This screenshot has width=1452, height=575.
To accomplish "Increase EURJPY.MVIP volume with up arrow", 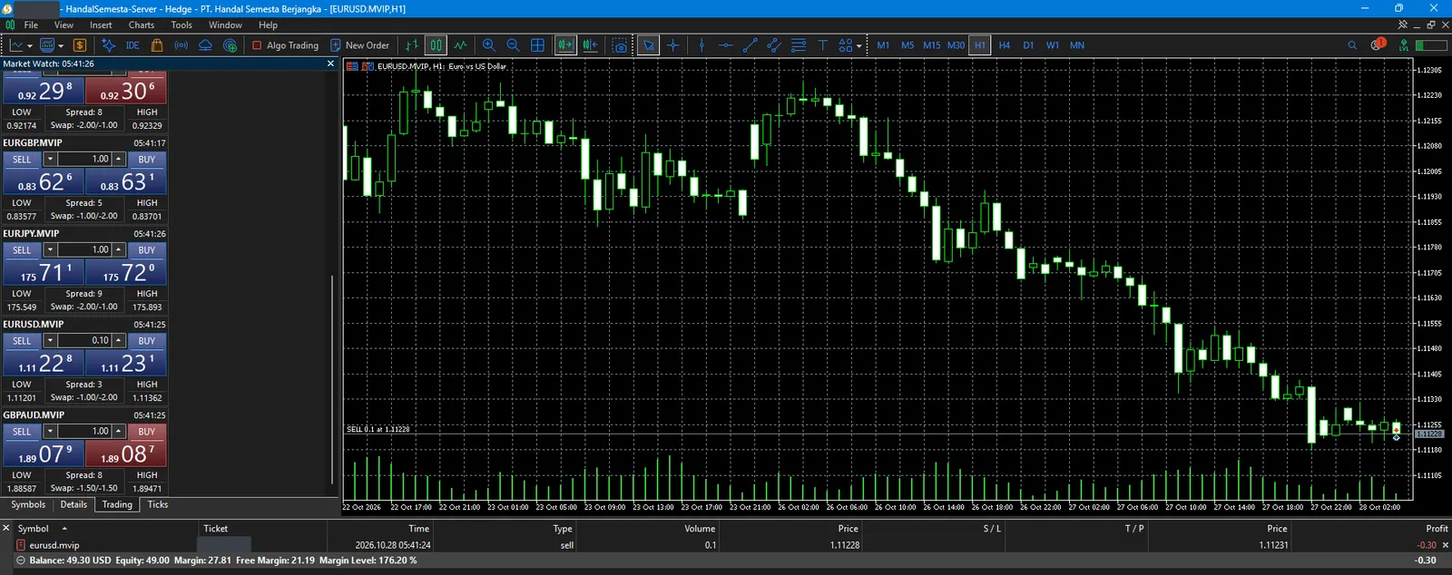I will point(118,250).
